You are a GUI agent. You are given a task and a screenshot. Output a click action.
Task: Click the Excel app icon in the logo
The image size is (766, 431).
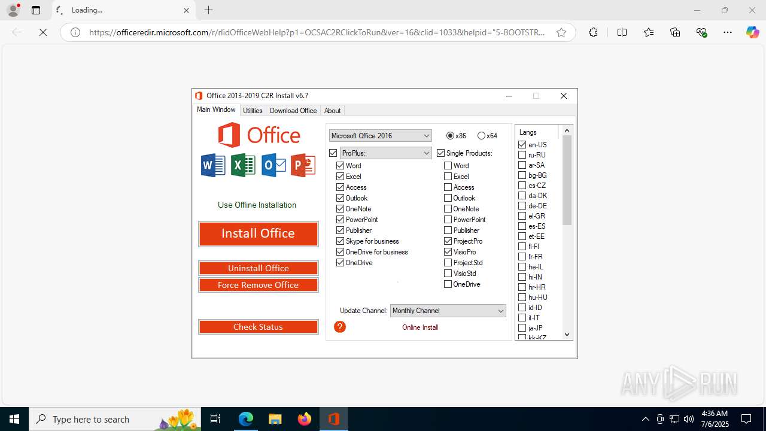click(x=243, y=165)
